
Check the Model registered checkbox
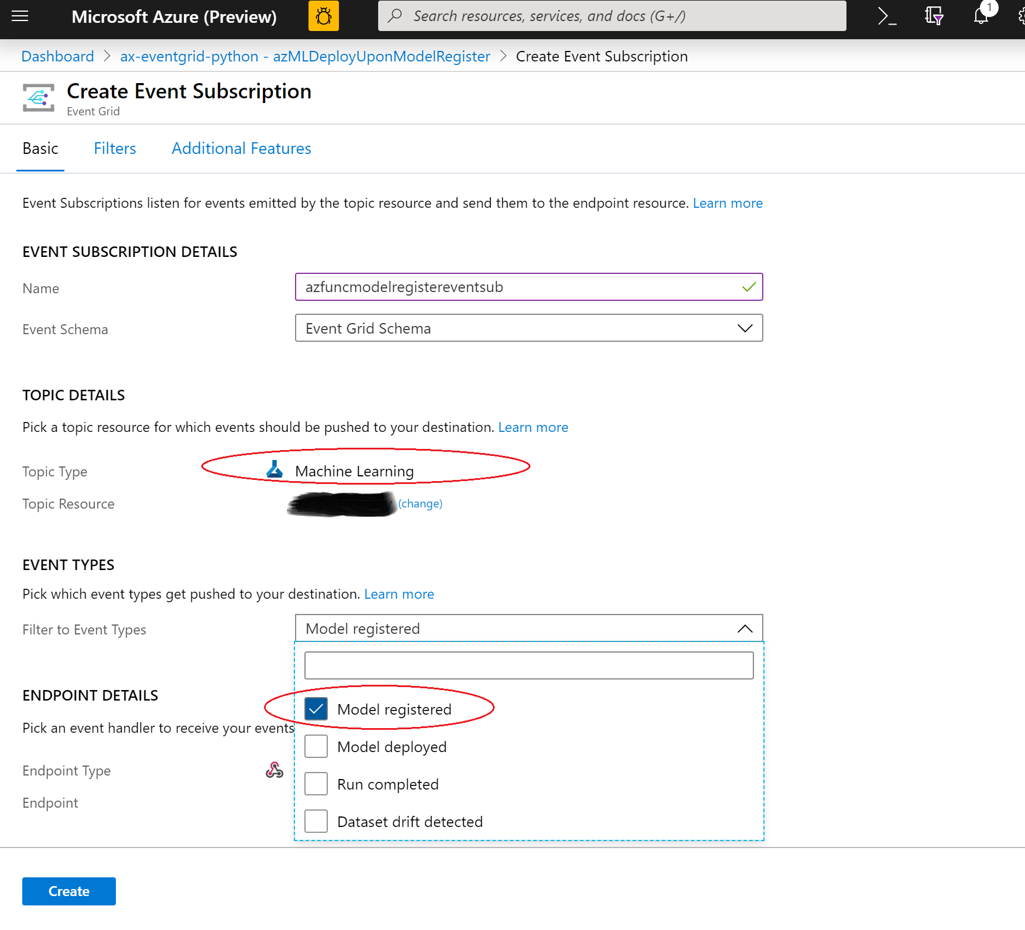pyautogui.click(x=316, y=709)
